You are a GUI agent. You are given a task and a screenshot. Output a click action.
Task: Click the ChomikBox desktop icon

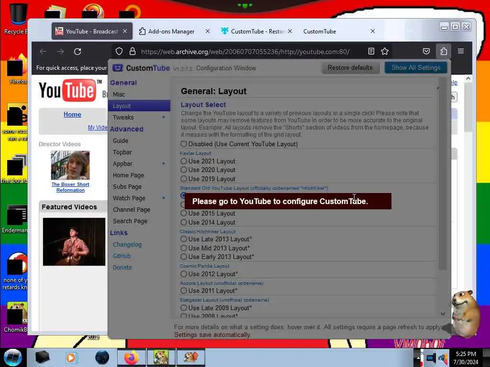pos(17,313)
